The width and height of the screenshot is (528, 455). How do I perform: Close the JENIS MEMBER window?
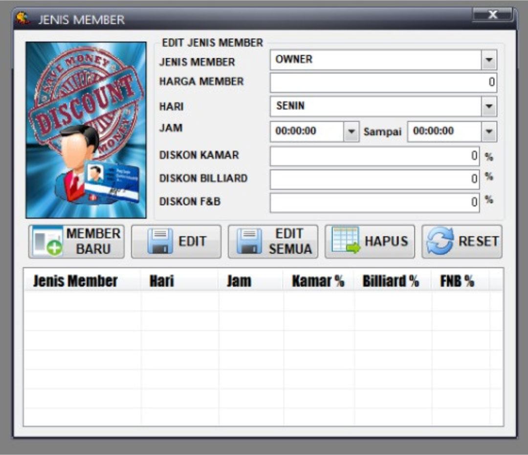pos(493,15)
